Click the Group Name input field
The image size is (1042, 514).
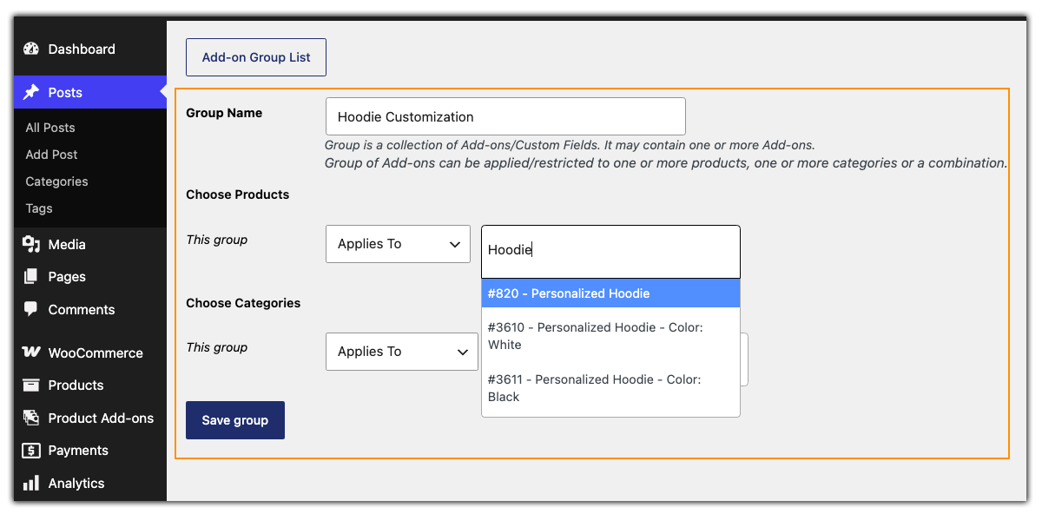(505, 116)
